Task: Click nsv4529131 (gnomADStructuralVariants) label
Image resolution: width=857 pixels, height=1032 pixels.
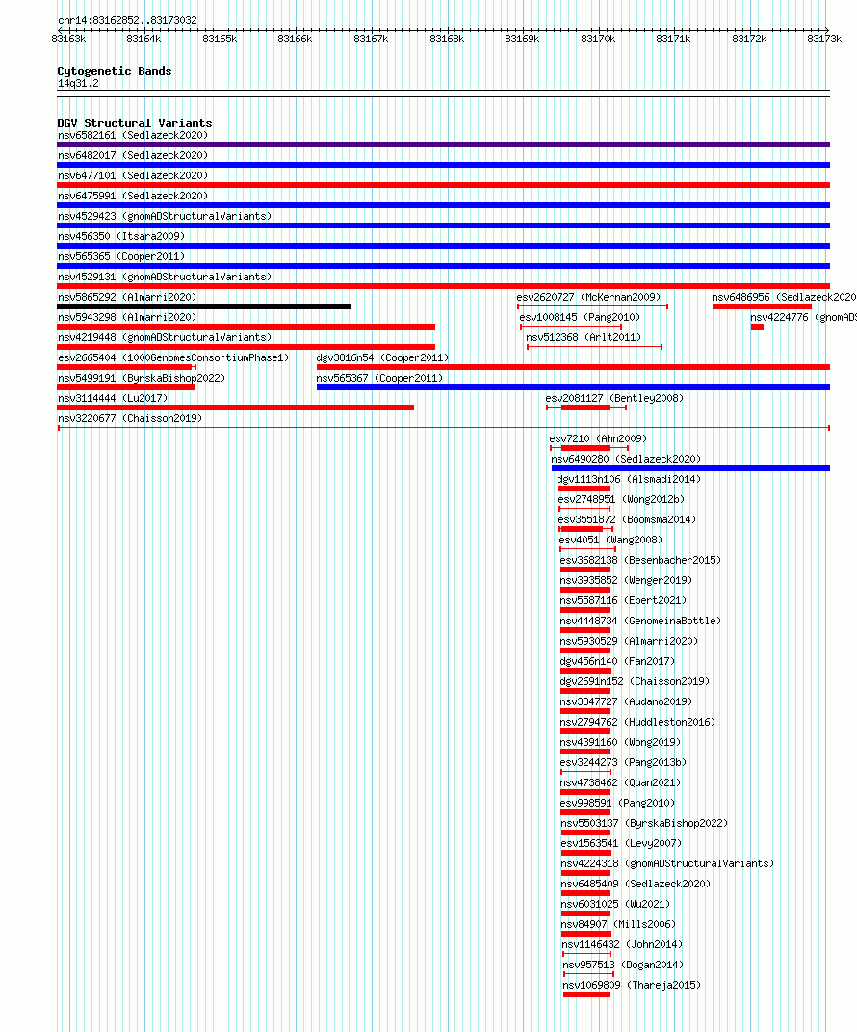Action: pos(165,278)
